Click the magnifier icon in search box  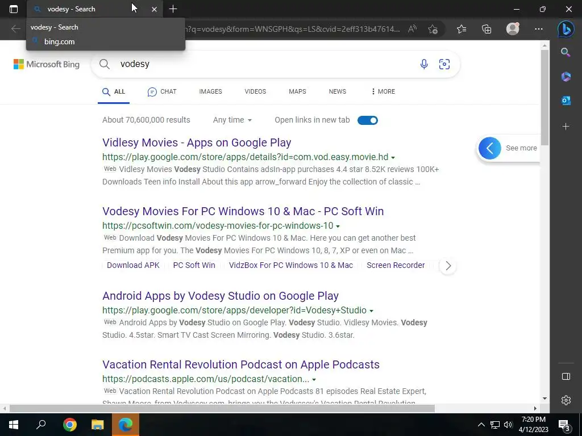(105, 64)
